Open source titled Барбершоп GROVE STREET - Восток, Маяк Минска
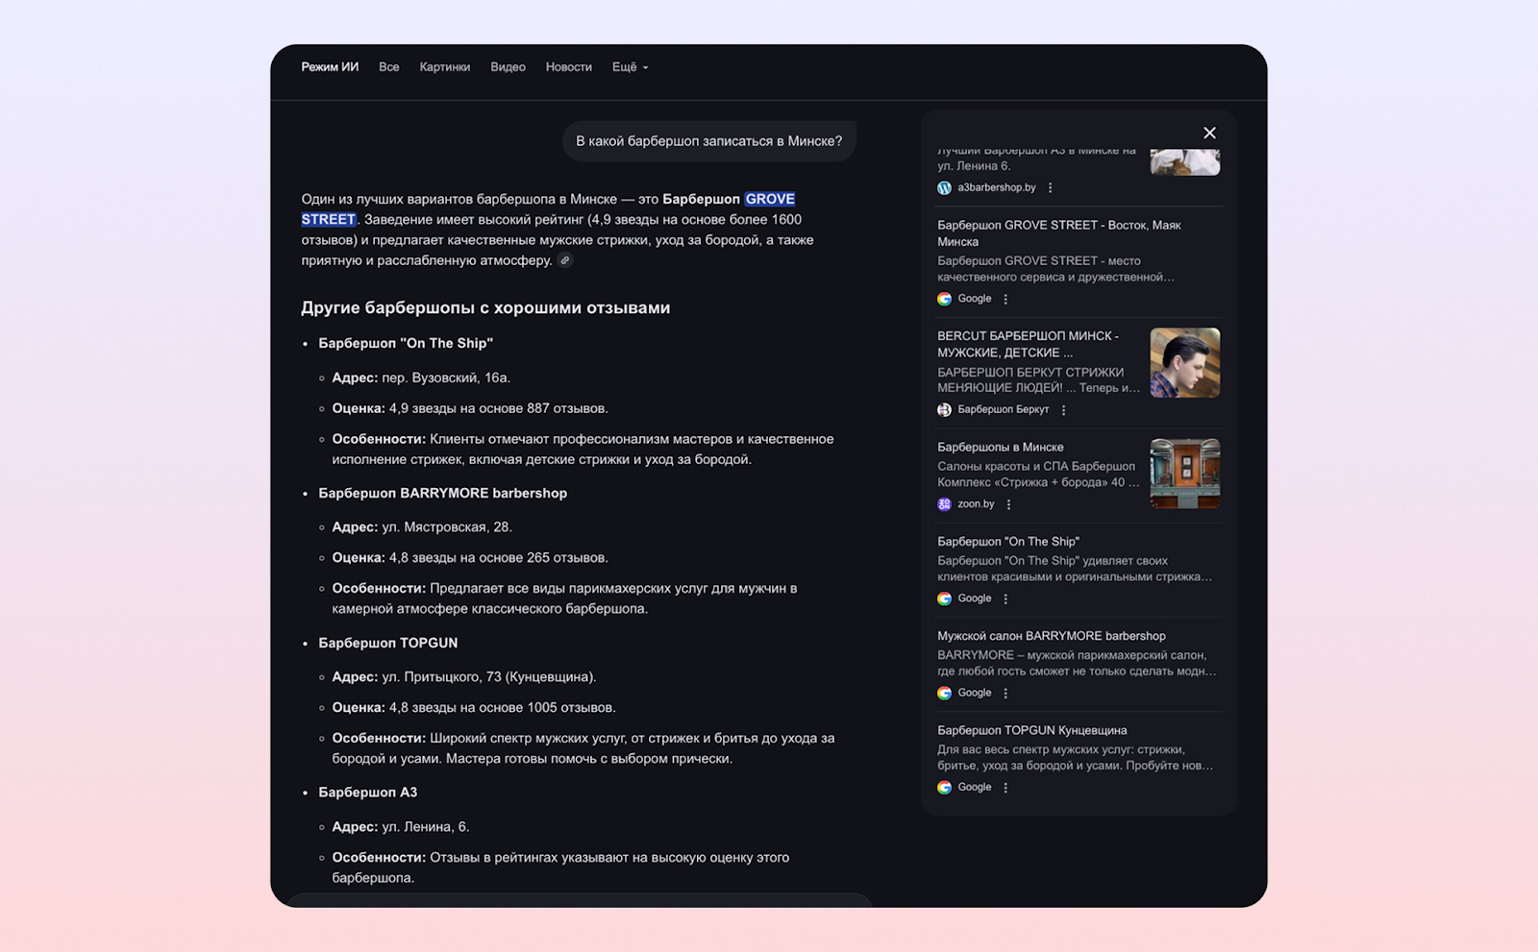 [1059, 233]
